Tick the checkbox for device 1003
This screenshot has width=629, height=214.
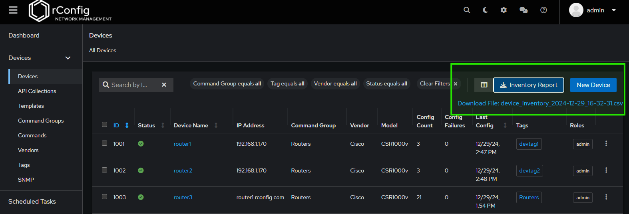coord(104,196)
